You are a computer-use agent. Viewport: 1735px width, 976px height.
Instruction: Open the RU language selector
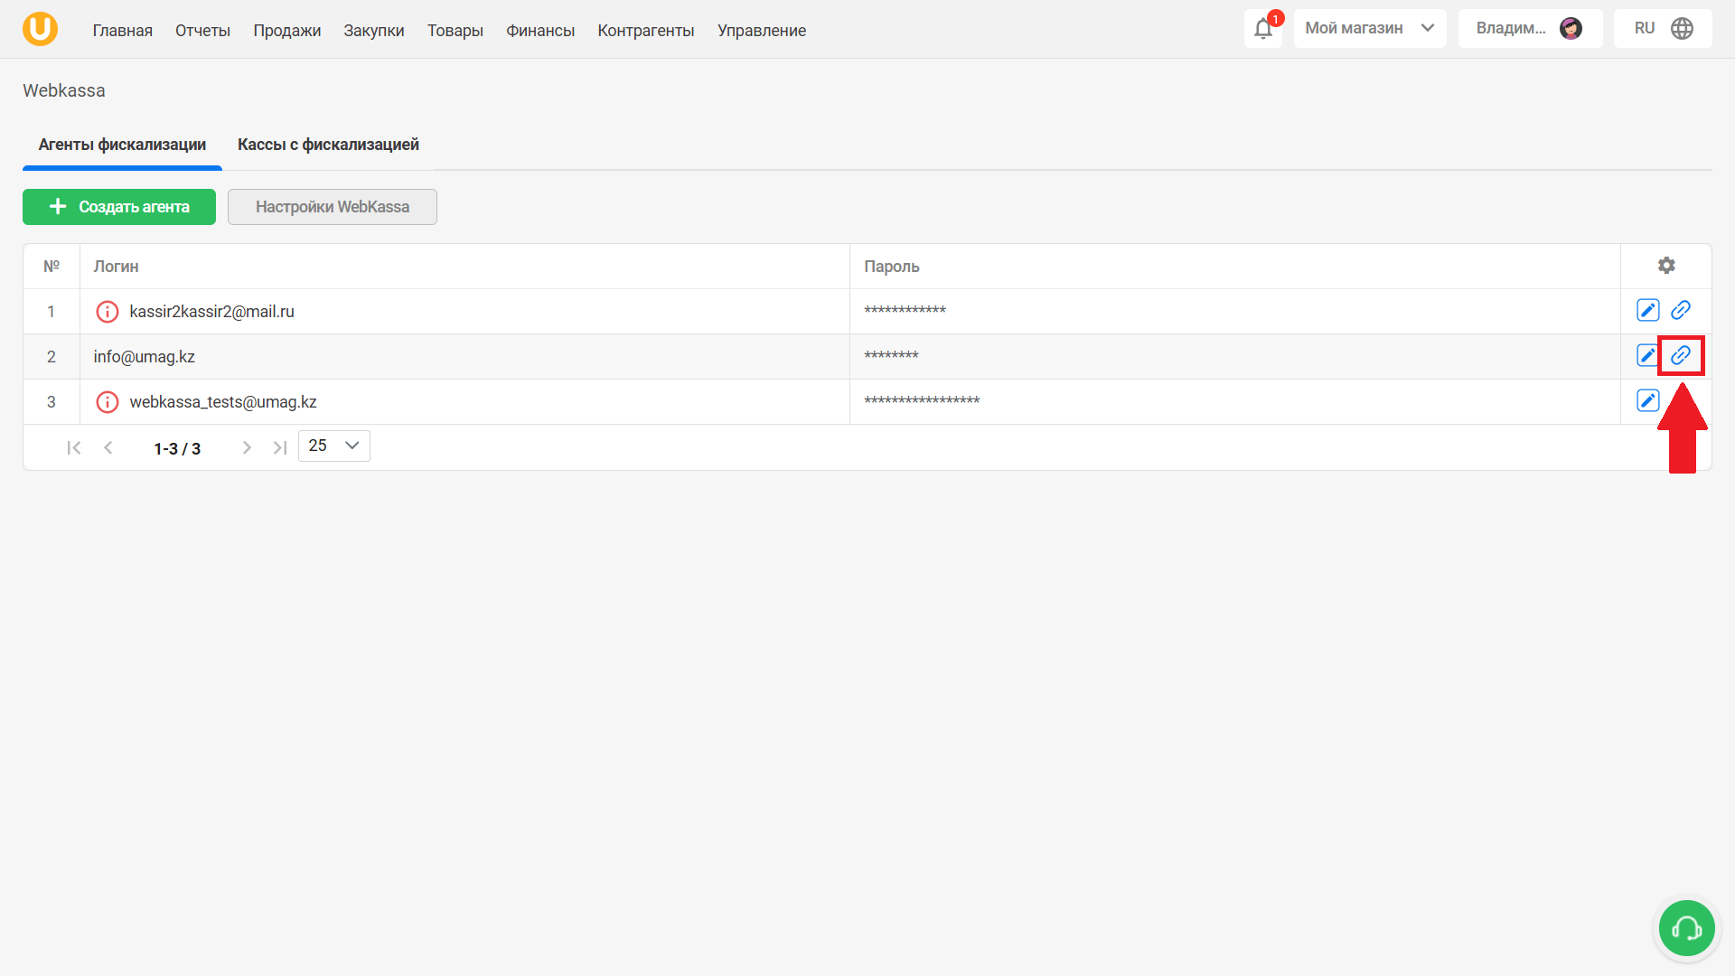click(x=1662, y=29)
